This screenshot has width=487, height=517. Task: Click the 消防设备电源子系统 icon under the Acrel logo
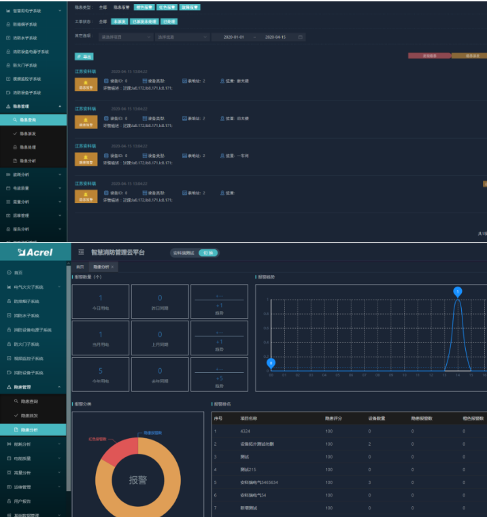pos(9,329)
